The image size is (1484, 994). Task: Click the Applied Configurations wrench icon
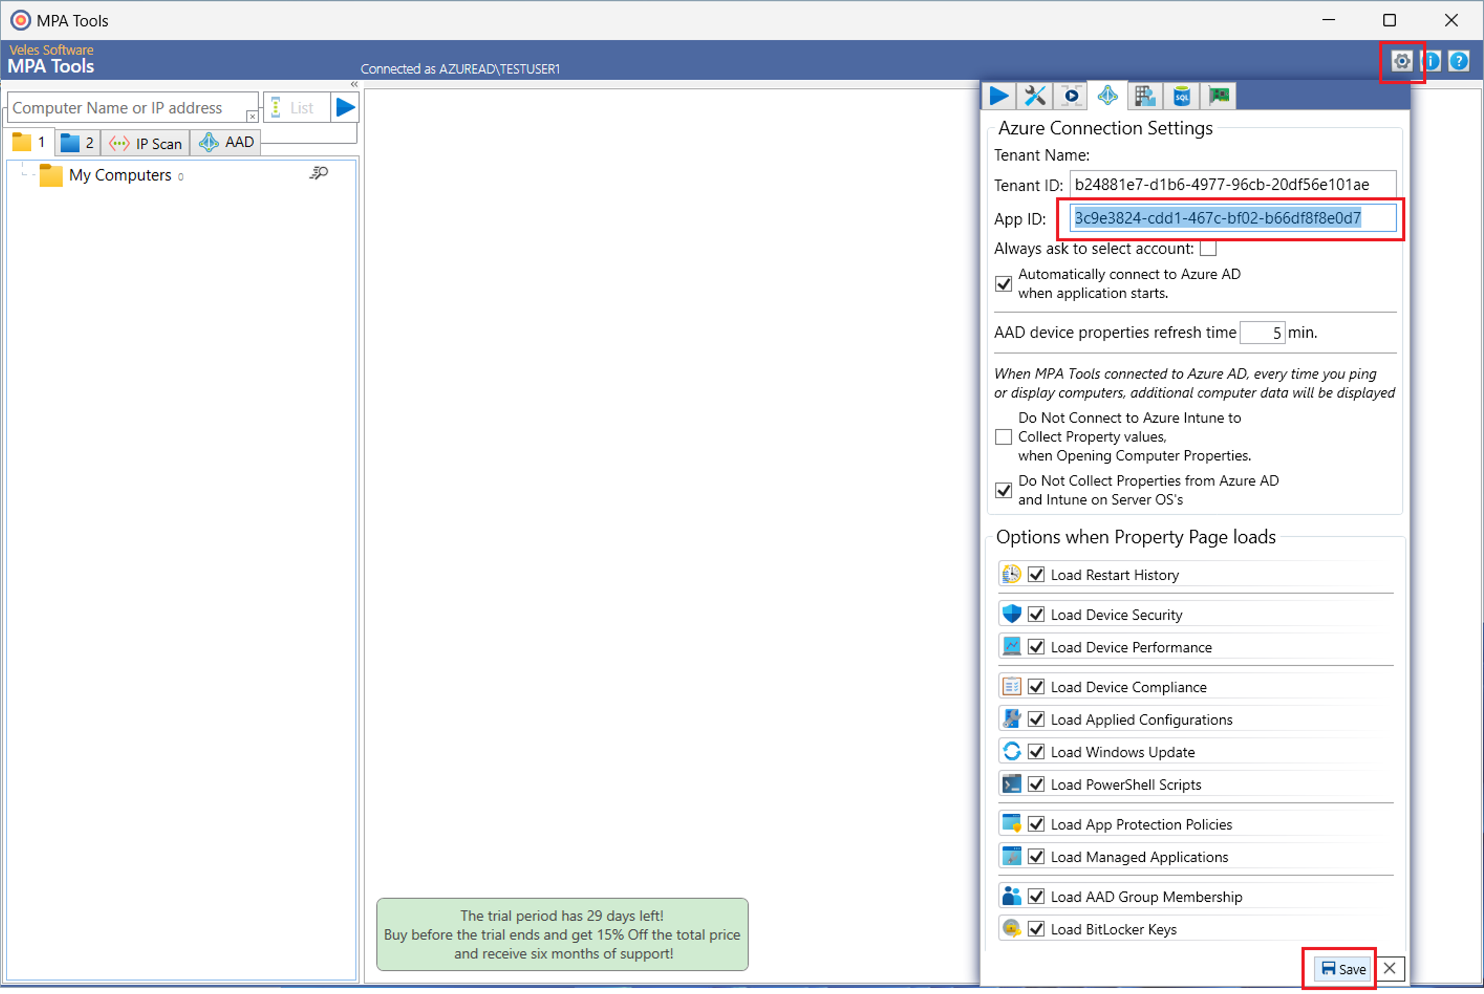pos(1011,719)
